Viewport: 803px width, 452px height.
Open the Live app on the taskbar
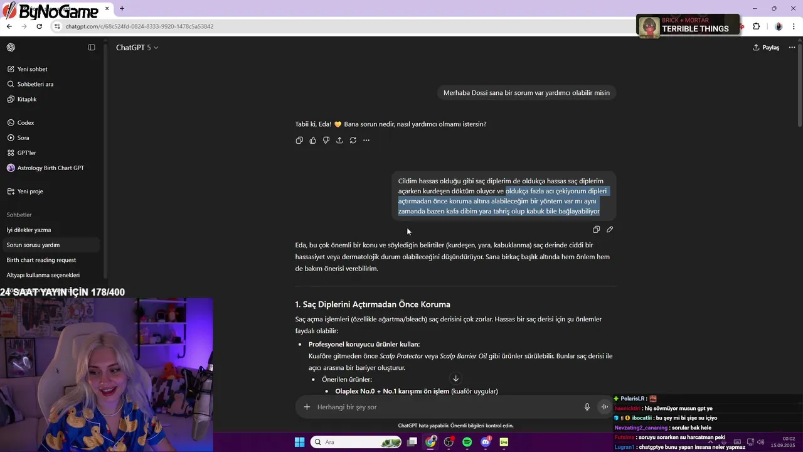coord(504,442)
